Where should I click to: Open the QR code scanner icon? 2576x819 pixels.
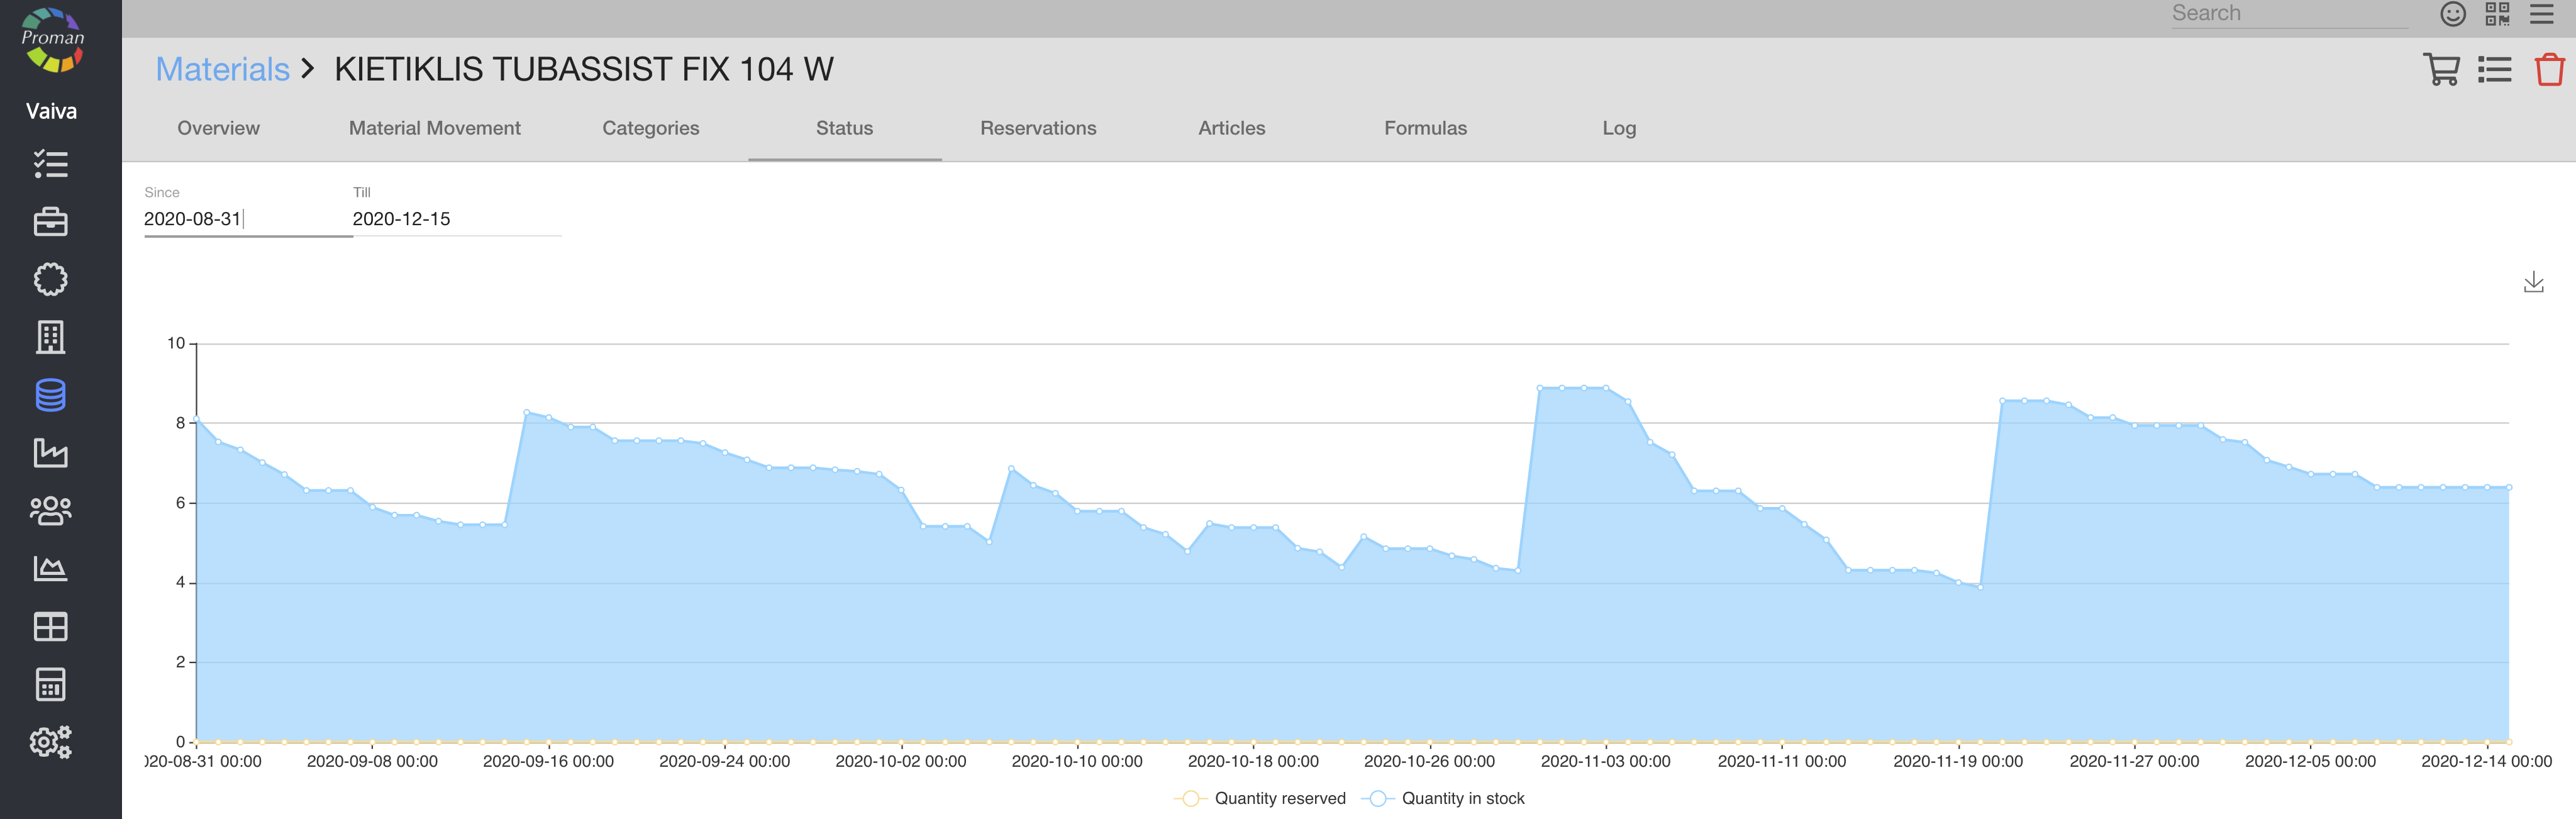point(2497,14)
